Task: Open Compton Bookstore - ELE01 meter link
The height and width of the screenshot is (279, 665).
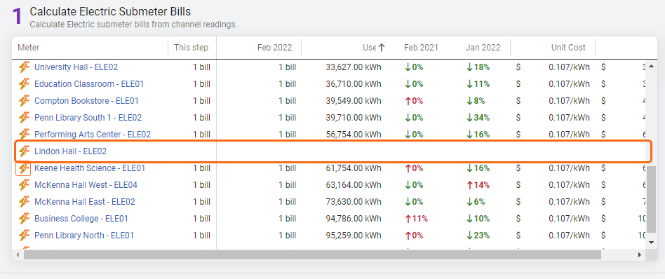Action: click(86, 101)
